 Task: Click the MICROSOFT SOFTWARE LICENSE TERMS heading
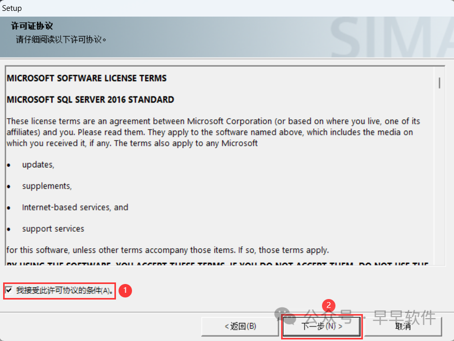tap(86, 78)
